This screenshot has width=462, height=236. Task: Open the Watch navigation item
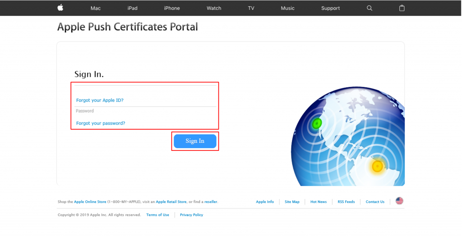pyautogui.click(x=214, y=8)
